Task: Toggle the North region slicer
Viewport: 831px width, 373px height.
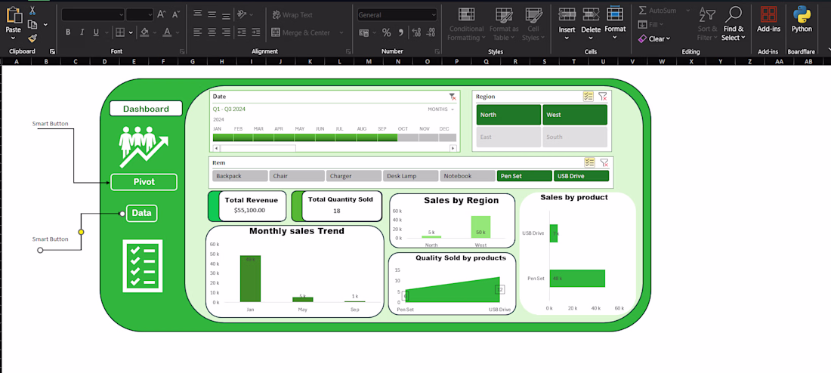Action: [x=508, y=115]
